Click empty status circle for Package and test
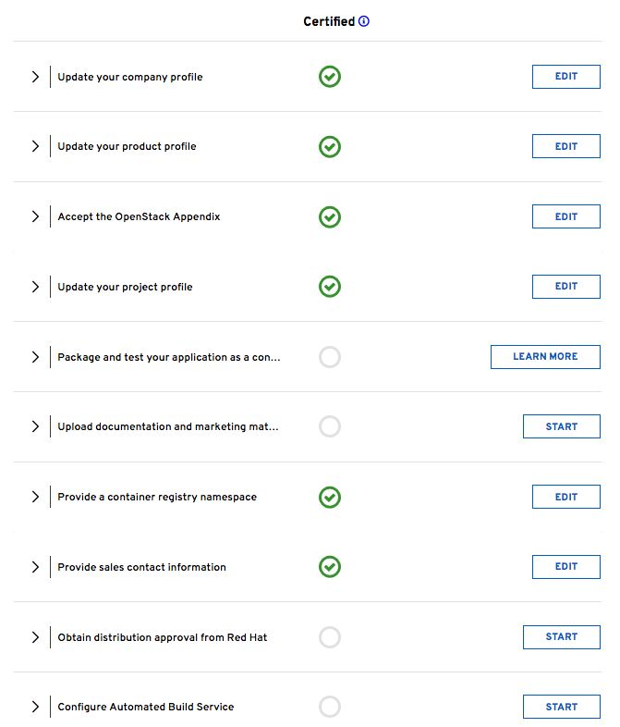The image size is (620, 727). [330, 357]
